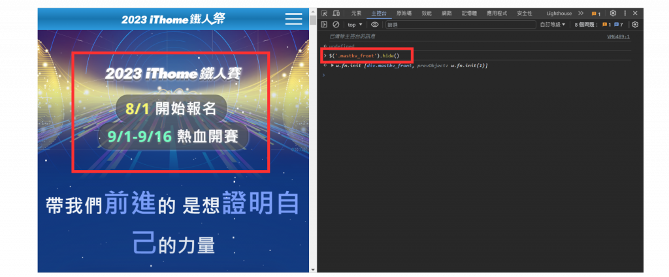Viewport: 669px width, 277px height.
Task: Open the 網路 tab
Action: point(447,13)
